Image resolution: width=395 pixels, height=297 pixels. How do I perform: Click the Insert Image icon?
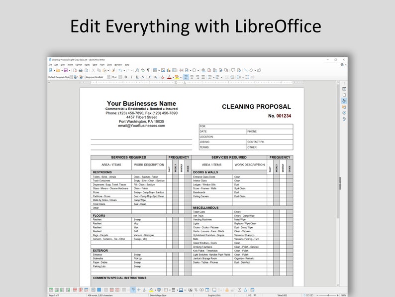(x=163, y=70)
